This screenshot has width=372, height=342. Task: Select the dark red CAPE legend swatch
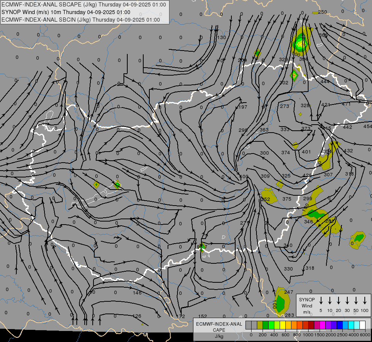tap(311, 325)
